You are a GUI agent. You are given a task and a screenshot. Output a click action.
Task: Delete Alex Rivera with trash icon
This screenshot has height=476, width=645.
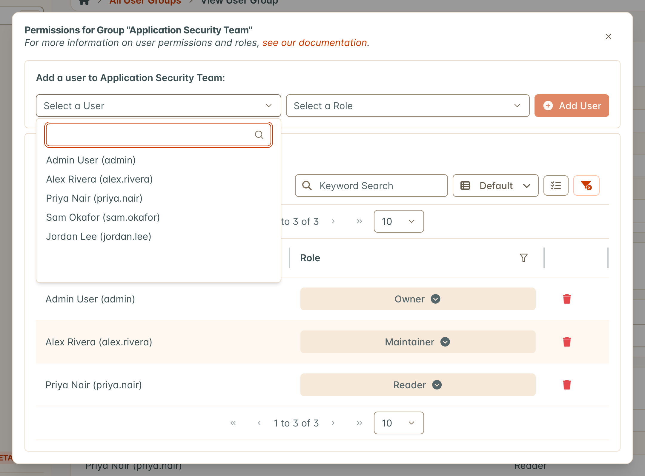(x=567, y=342)
